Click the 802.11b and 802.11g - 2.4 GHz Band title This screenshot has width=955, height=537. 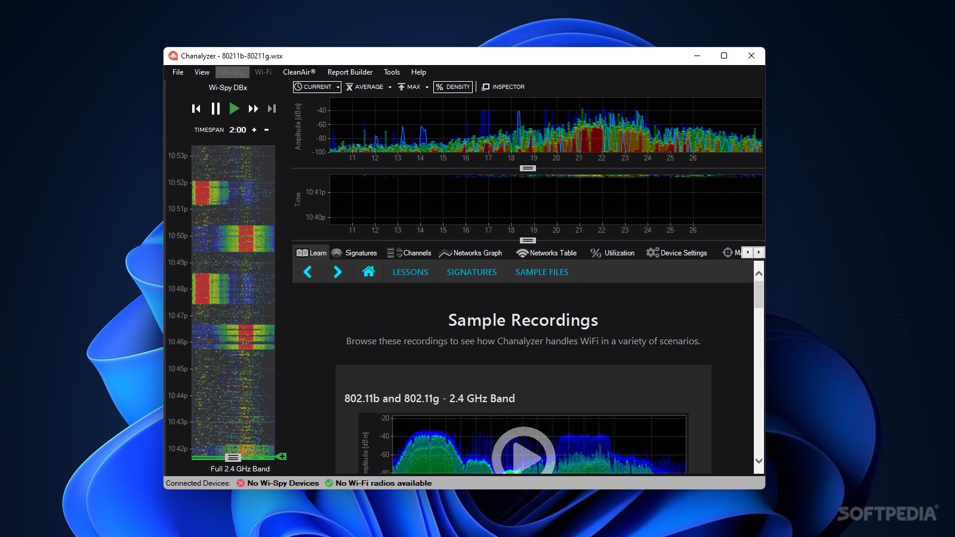[430, 399]
